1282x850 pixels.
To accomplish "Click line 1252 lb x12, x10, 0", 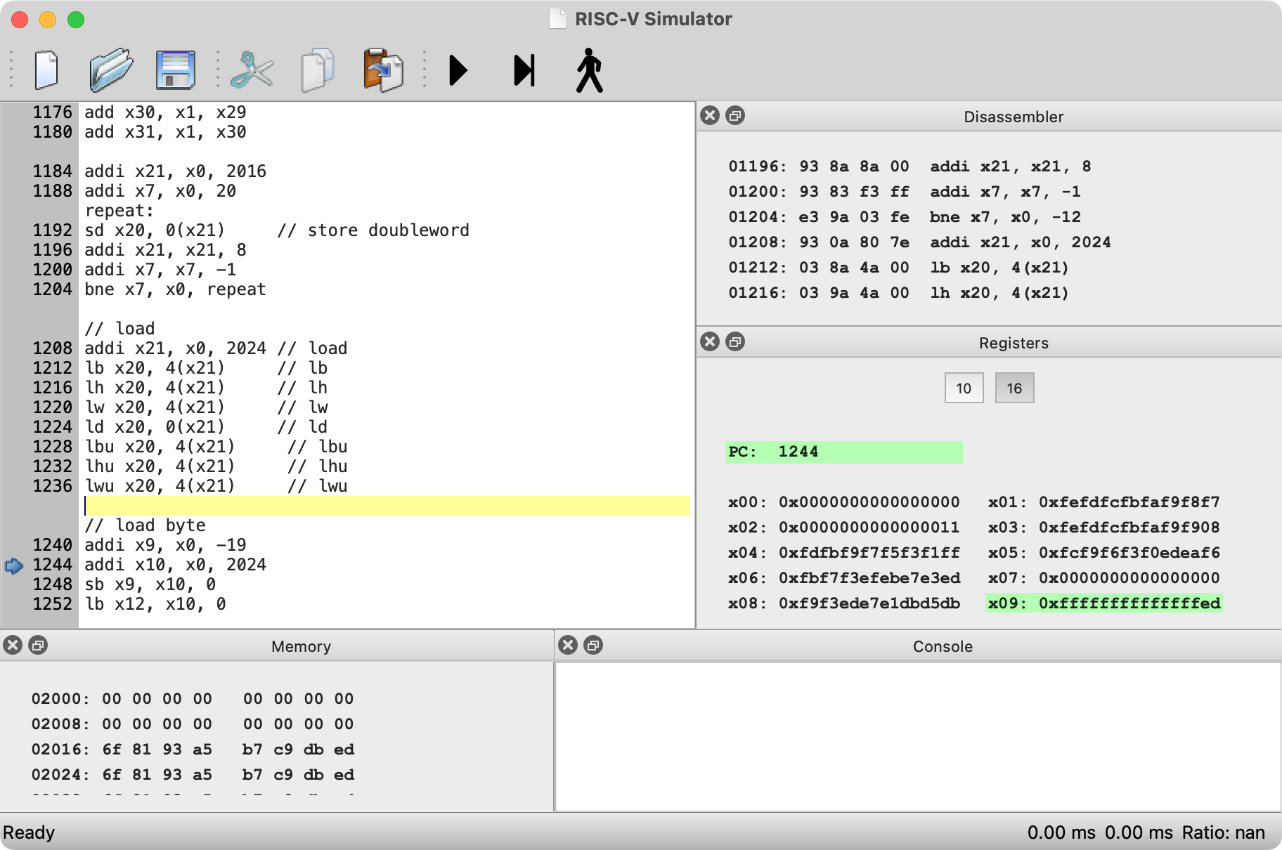I will [155, 604].
